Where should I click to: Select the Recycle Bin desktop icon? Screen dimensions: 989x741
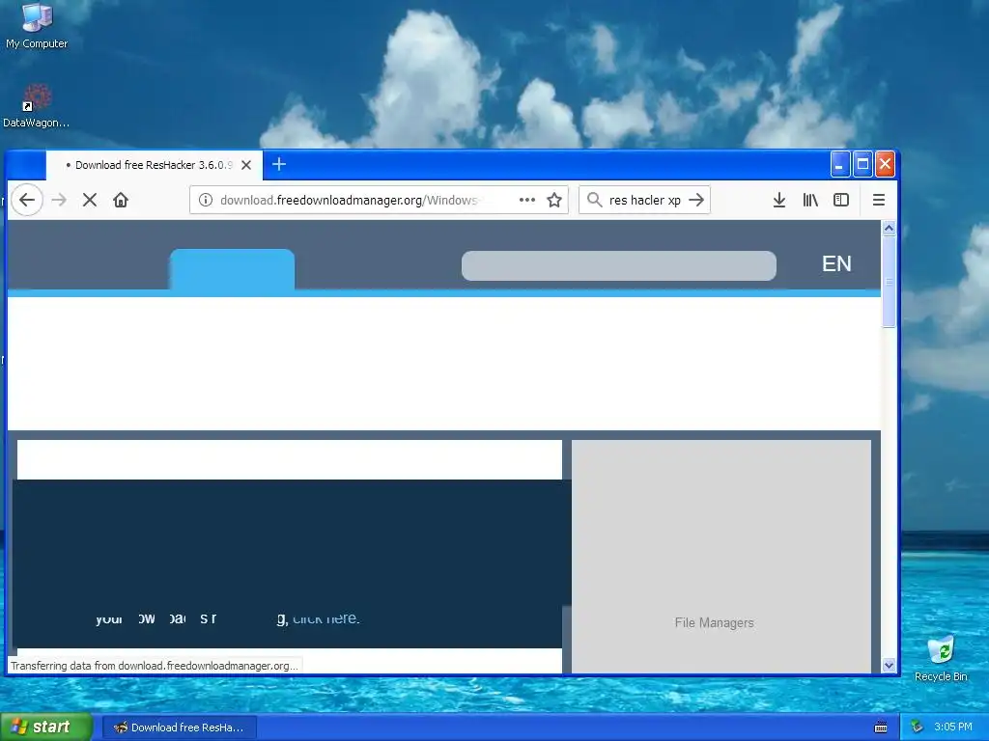pos(941,659)
